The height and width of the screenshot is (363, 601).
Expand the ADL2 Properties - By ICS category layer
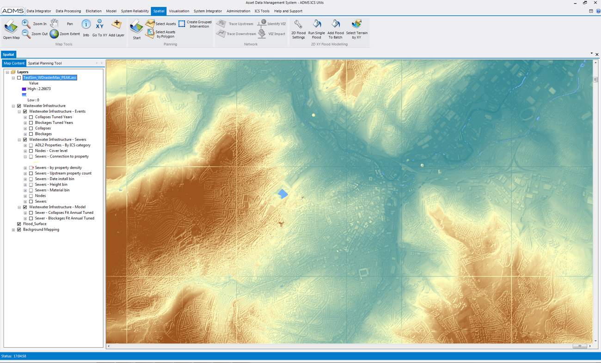click(x=25, y=145)
